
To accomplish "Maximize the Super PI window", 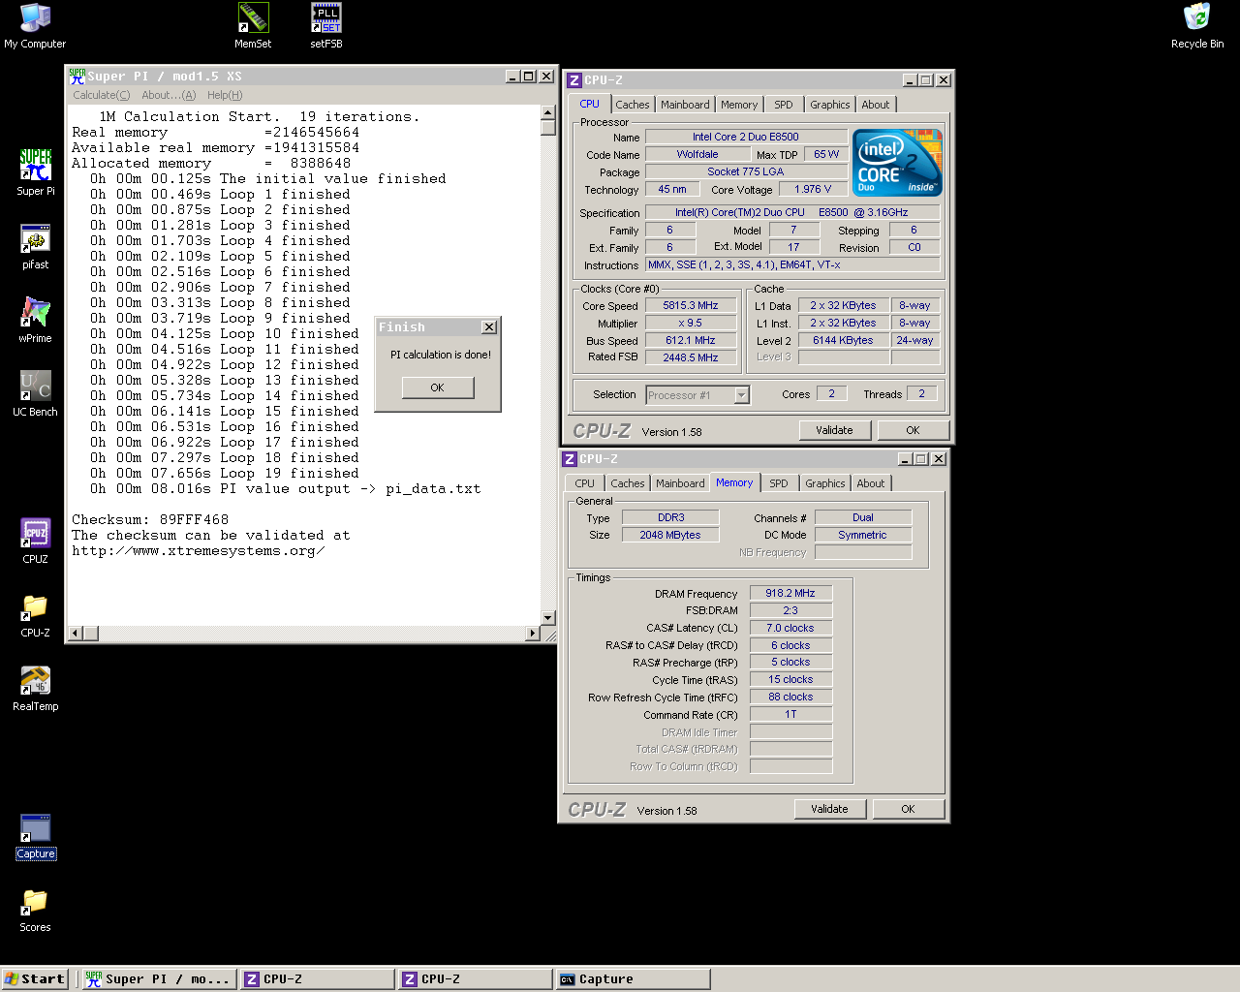I will (x=528, y=77).
